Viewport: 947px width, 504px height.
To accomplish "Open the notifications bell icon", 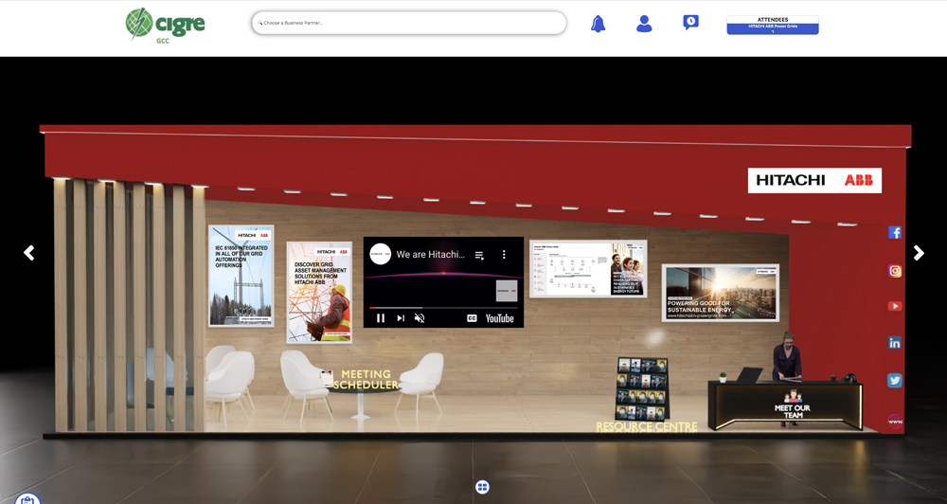I will coord(598,24).
